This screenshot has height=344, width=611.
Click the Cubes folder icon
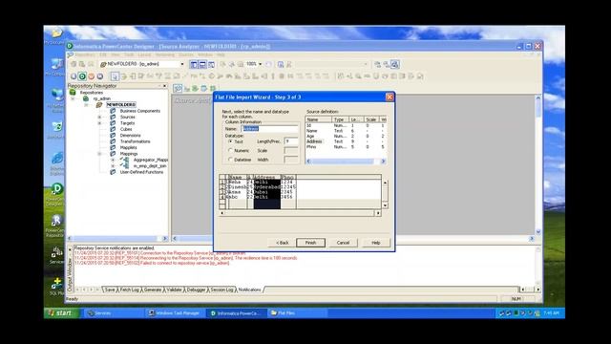[113, 129]
